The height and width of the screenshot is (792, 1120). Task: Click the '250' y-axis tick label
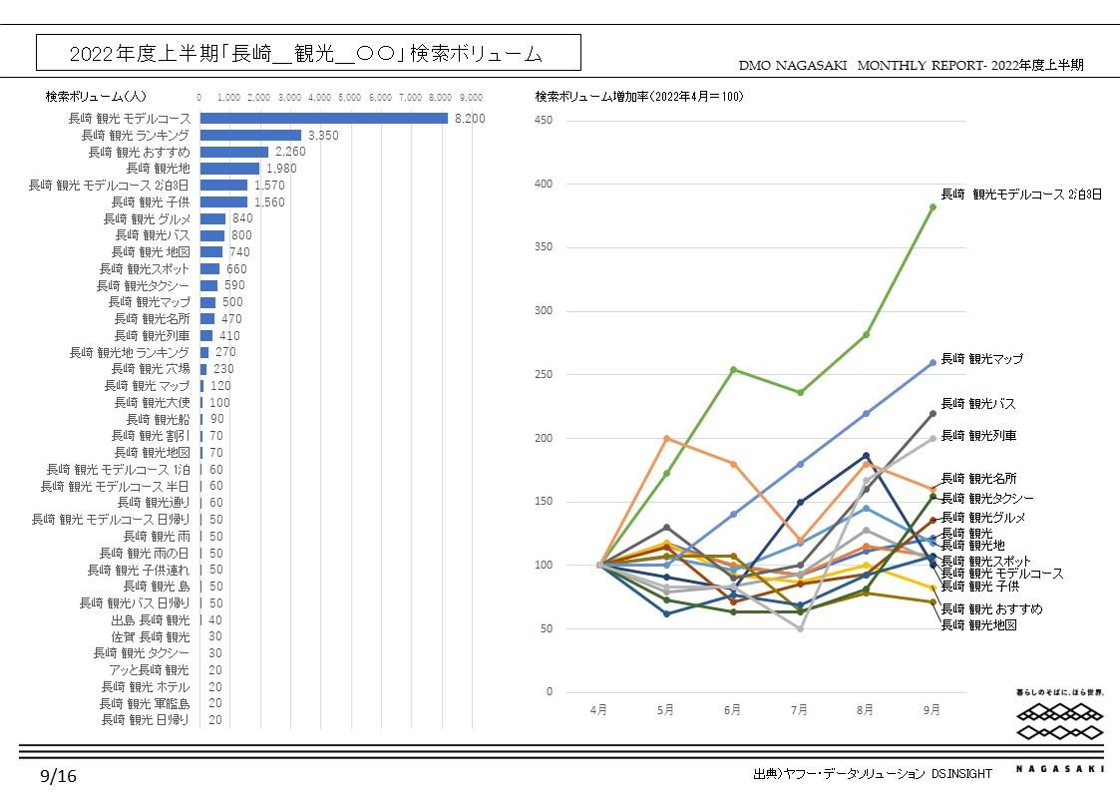(544, 374)
